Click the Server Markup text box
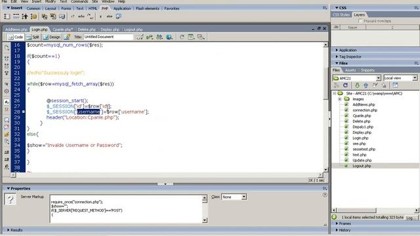 (126, 209)
